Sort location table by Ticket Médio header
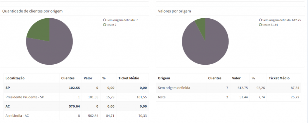The image size is (308, 123). pyautogui.click(x=129, y=78)
